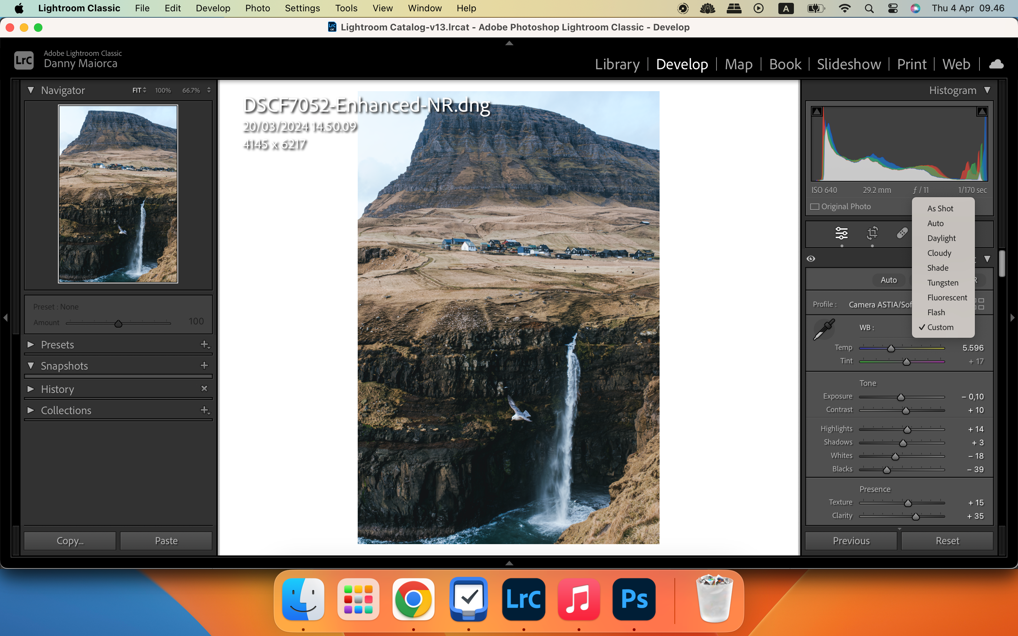Screen dimensions: 1018x636
Task: Open the FIT zoom level dropdown
Action: 139,90
